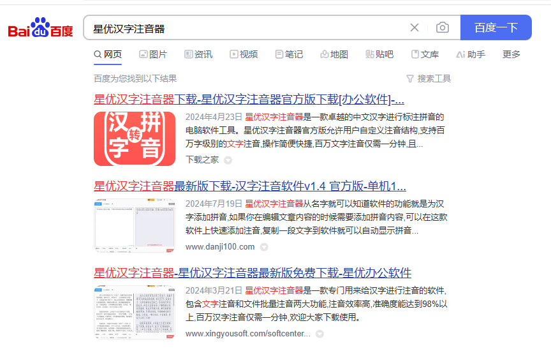Expand dropdown arrow next to www.danji100.com
551x351 pixels.
(264, 247)
